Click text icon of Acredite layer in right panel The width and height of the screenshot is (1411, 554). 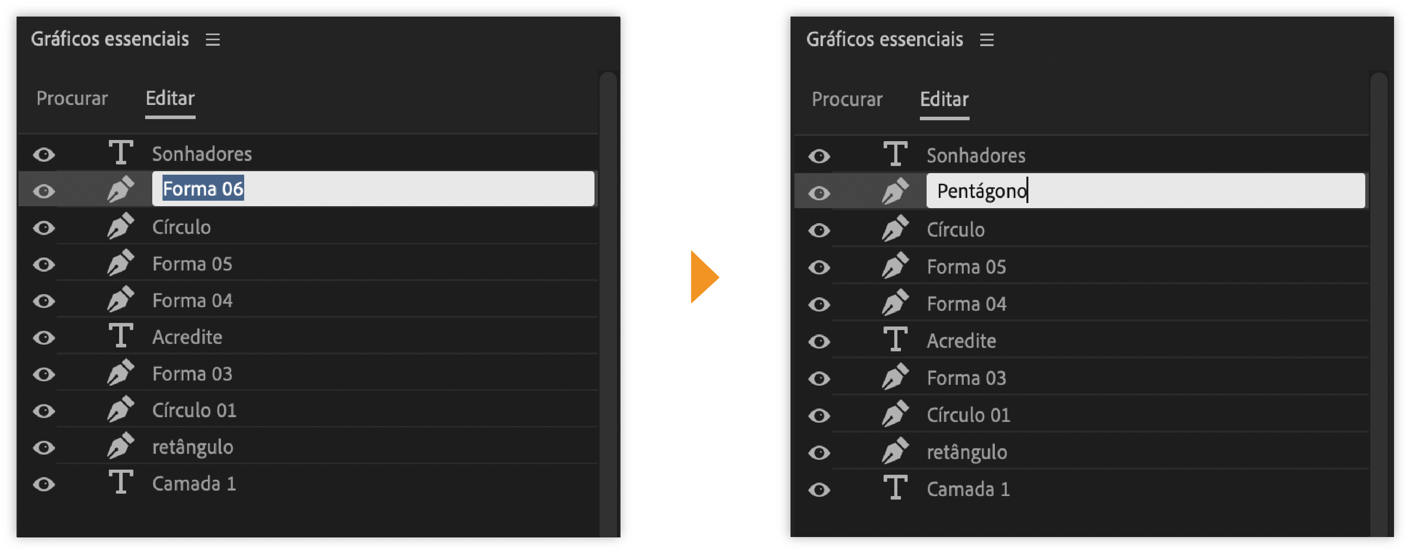pyautogui.click(x=895, y=340)
